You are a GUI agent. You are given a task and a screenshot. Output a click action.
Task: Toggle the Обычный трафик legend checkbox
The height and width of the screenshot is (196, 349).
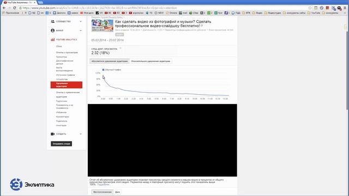pyautogui.click(x=103, y=70)
